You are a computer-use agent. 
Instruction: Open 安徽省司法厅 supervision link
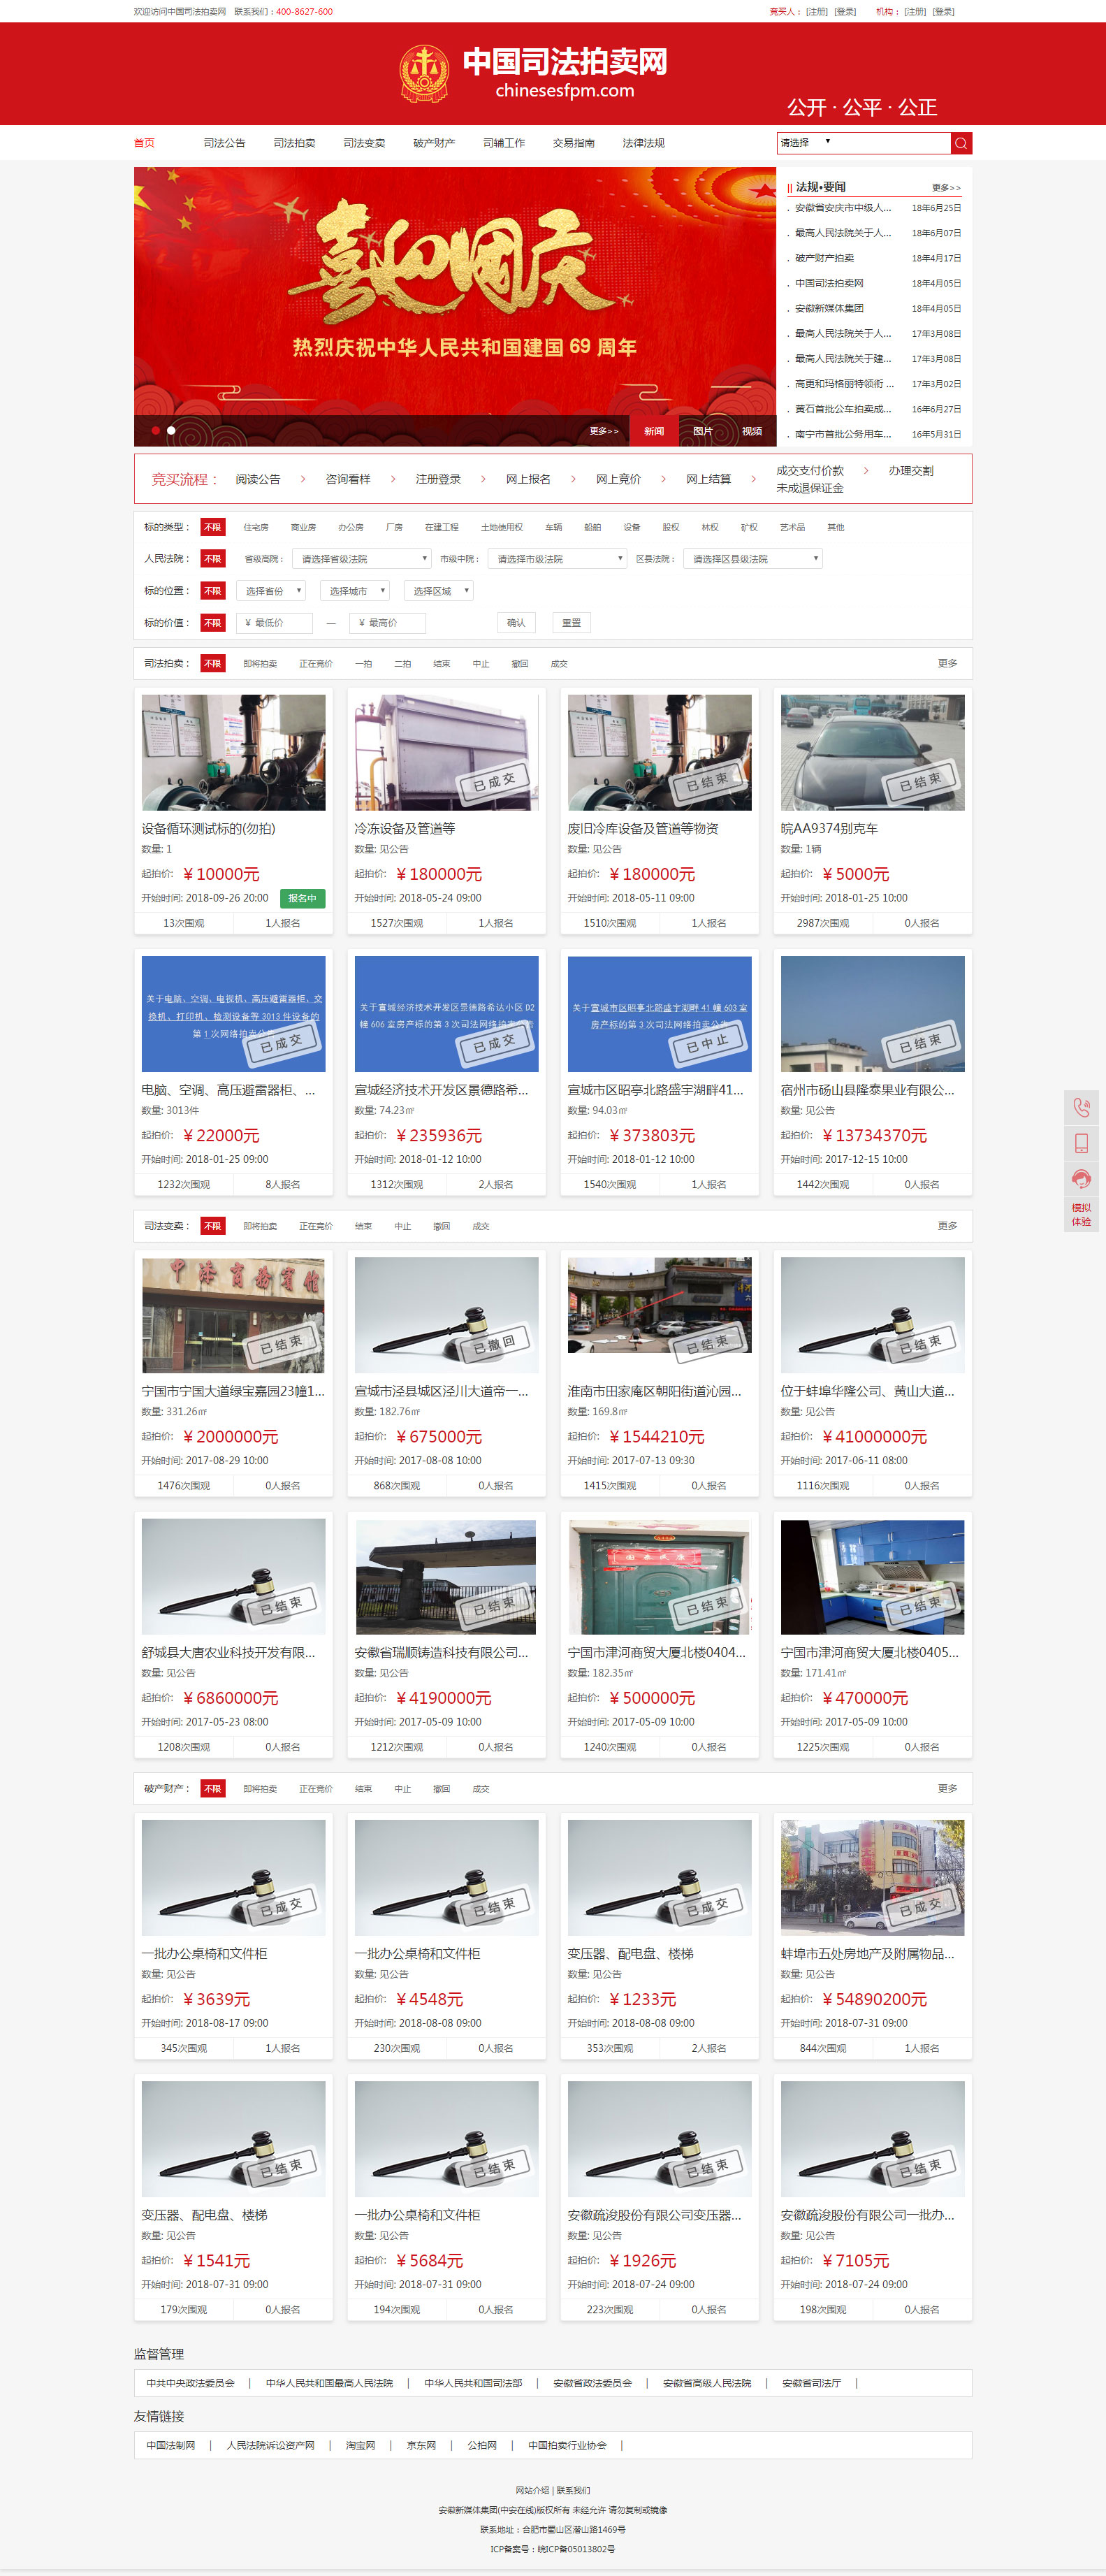click(812, 2383)
